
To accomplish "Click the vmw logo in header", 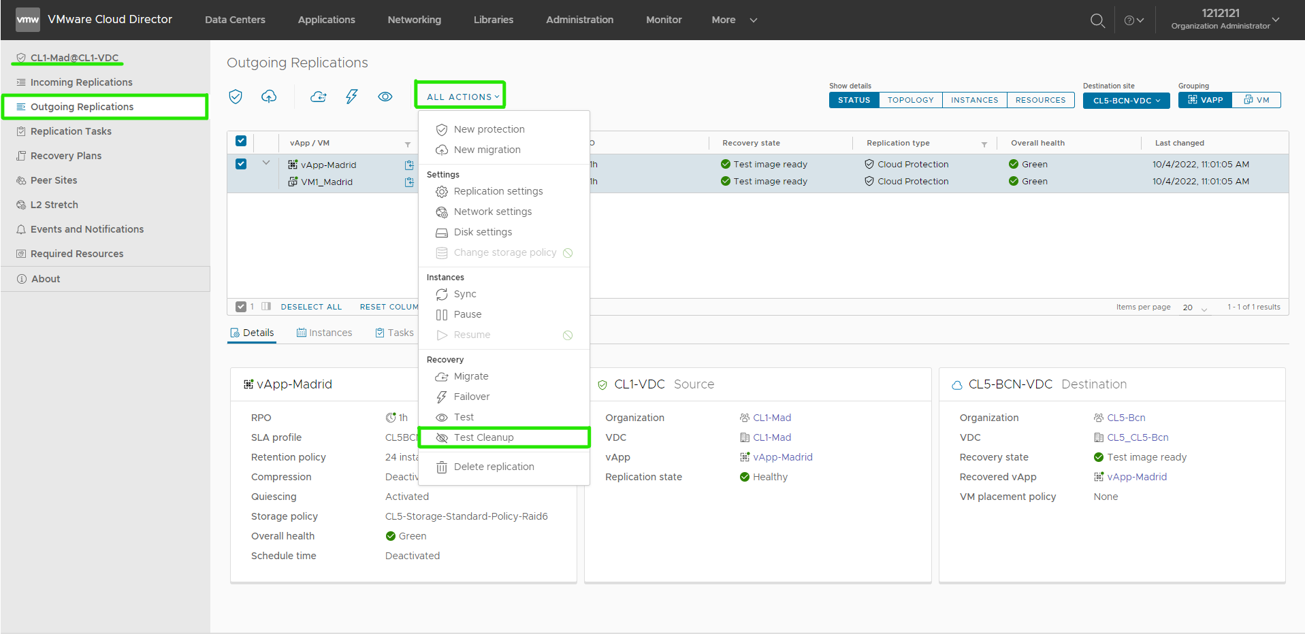I will [28, 20].
